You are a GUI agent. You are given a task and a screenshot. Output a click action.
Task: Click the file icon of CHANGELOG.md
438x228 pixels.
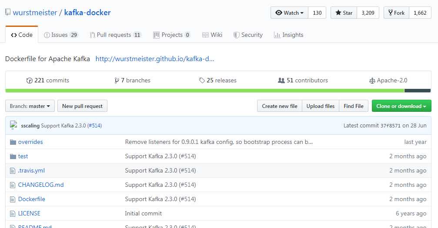pos(13,185)
